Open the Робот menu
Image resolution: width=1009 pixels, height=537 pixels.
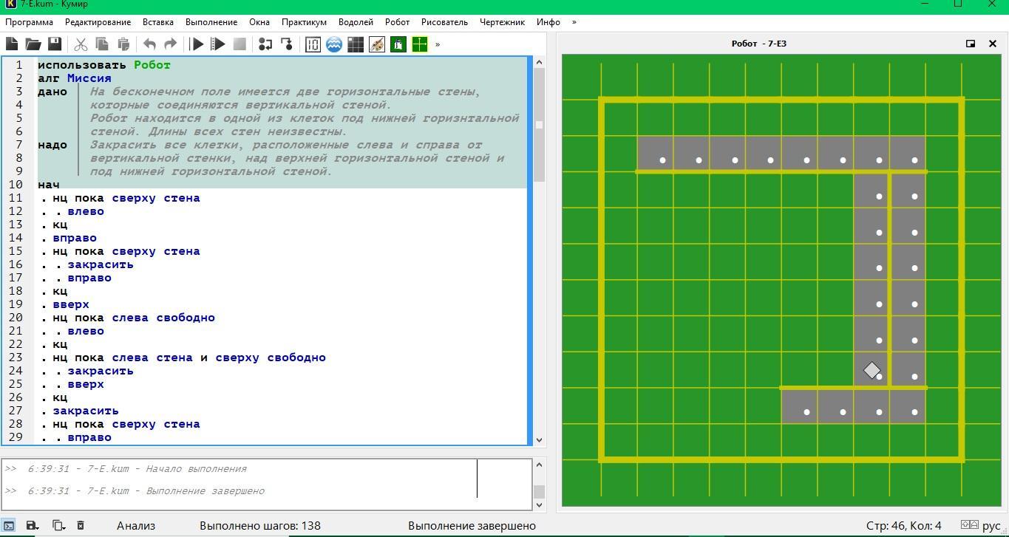[x=397, y=22]
